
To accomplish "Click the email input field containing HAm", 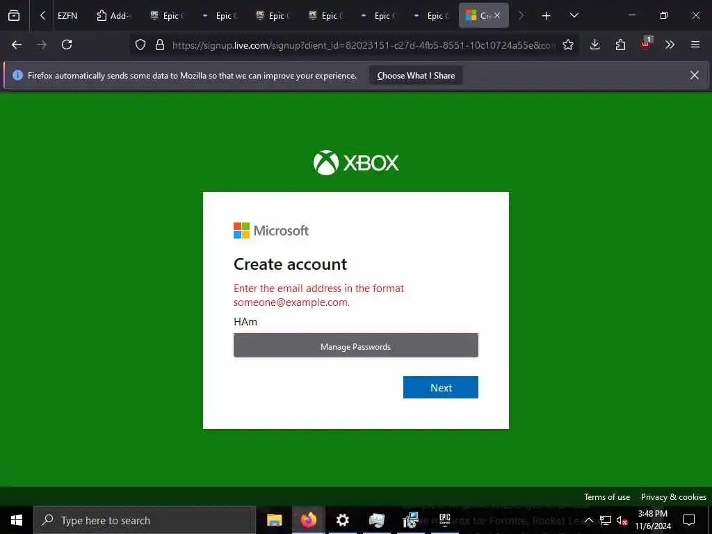I will point(355,322).
